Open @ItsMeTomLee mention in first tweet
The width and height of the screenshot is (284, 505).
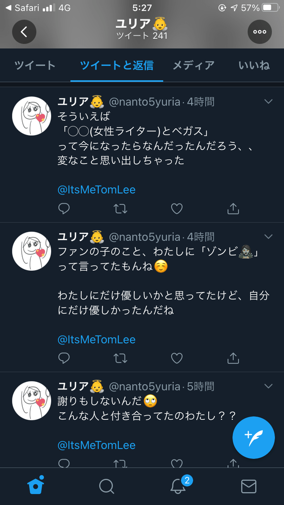click(x=97, y=190)
